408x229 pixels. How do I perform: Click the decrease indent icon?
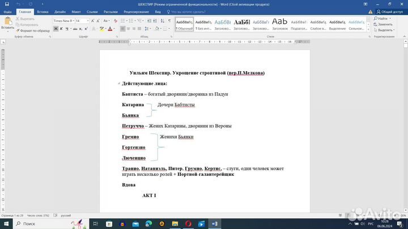click(149, 21)
